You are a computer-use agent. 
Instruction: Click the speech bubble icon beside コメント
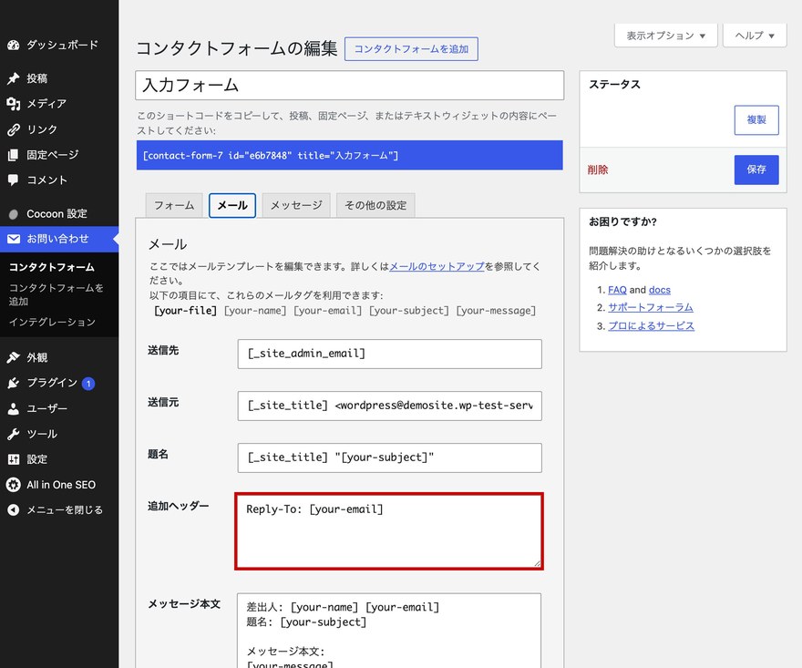14,180
